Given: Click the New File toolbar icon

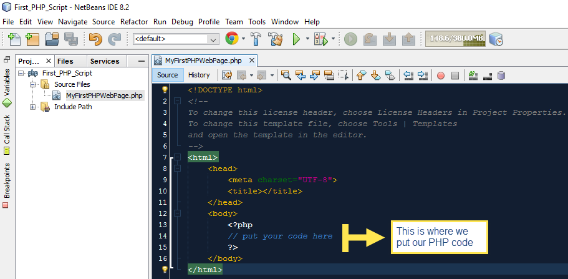Looking at the screenshot, I should [x=14, y=39].
